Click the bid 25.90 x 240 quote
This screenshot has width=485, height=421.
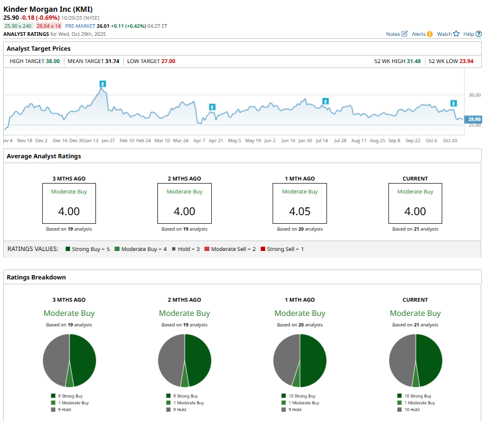[18, 26]
